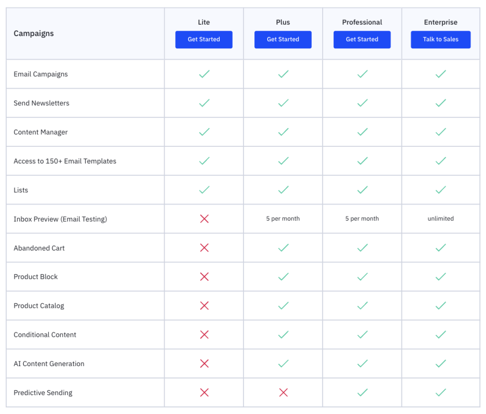Click the Lists feature label
The image size is (486, 414).
pos(21,190)
